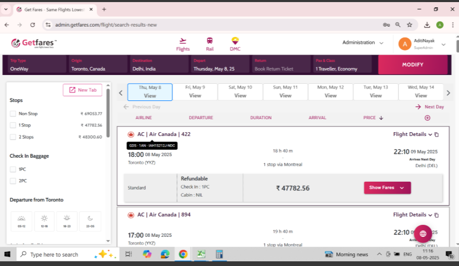Select the 05-12 morning departure time icon
This screenshot has width=459, height=266.
[x=21, y=221]
